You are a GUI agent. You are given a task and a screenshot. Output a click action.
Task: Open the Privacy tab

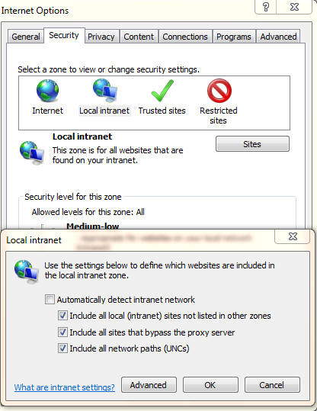click(101, 37)
